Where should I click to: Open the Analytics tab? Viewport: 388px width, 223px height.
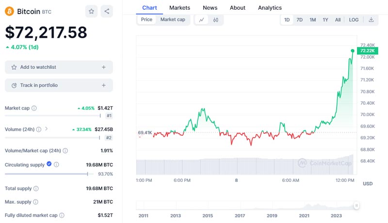tap(270, 8)
